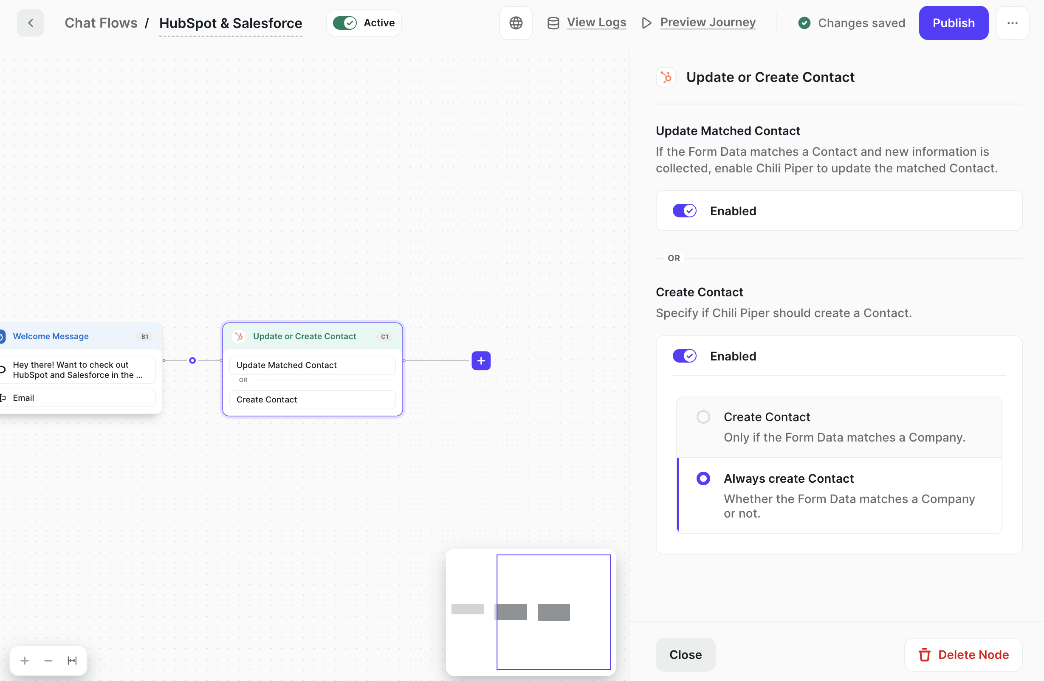Open the Chat Flows breadcrumb
The height and width of the screenshot is (681, 1044).
101,23
